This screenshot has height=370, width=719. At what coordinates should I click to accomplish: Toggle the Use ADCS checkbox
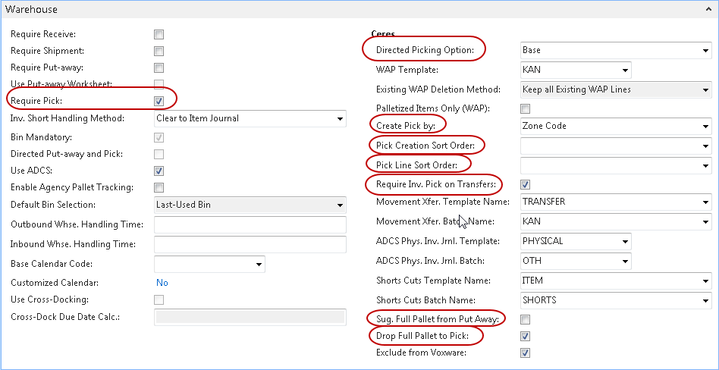point(159,171)
